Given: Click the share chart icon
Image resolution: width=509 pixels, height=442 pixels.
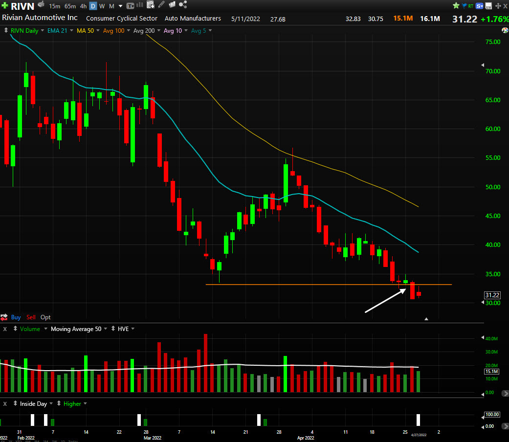Looking at the screenshot, I should (183, 4).
